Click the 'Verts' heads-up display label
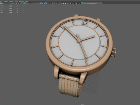The width and height of the screenshot is (140, 105). [2, 5]
